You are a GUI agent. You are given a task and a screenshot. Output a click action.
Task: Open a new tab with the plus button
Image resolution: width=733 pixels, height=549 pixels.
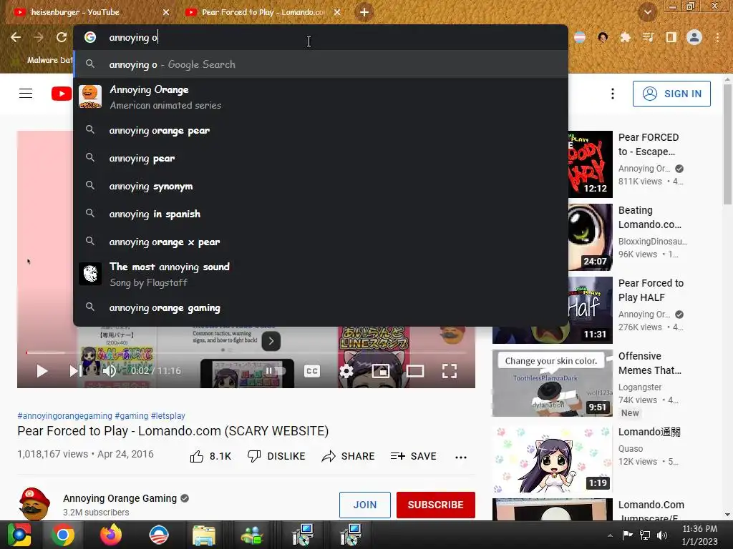[364, 12]
